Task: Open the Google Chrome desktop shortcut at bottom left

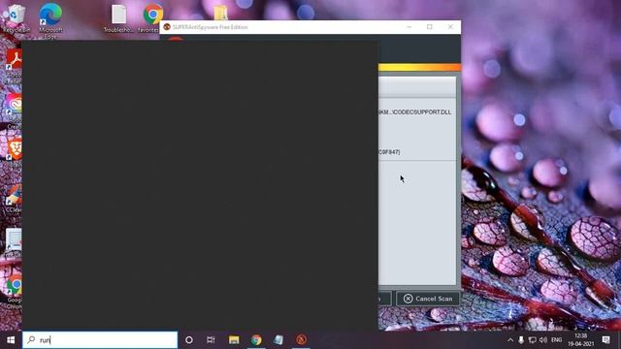Action: click(15, 292)
